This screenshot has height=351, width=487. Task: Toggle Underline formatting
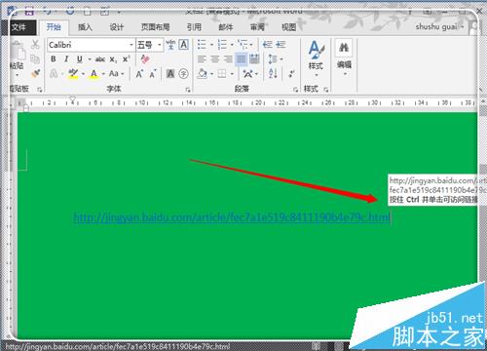pos(80,59)
